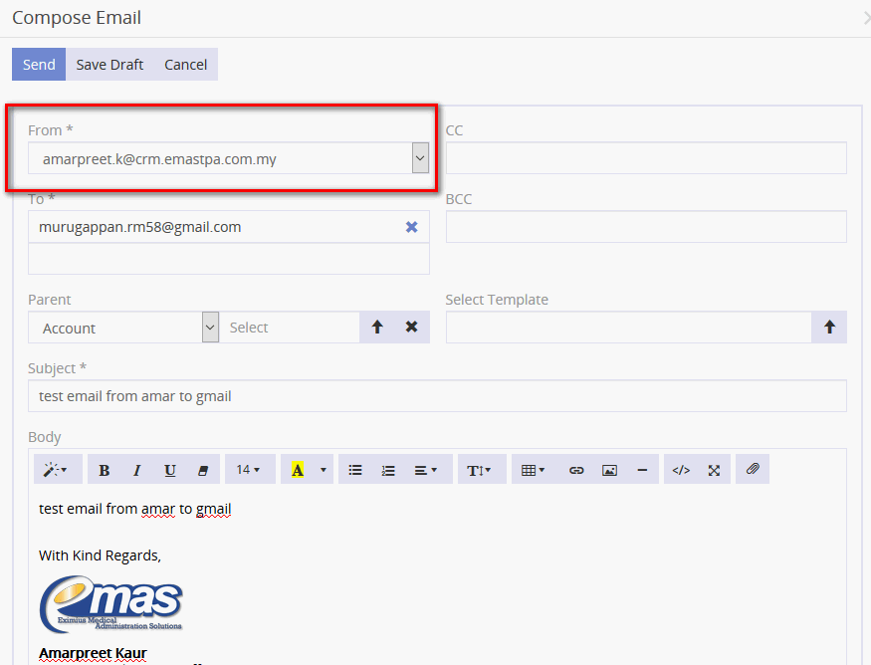This screenshot has height=665, width=871.
Task: Save the email with Save Draft
Action: coord(109,65)
